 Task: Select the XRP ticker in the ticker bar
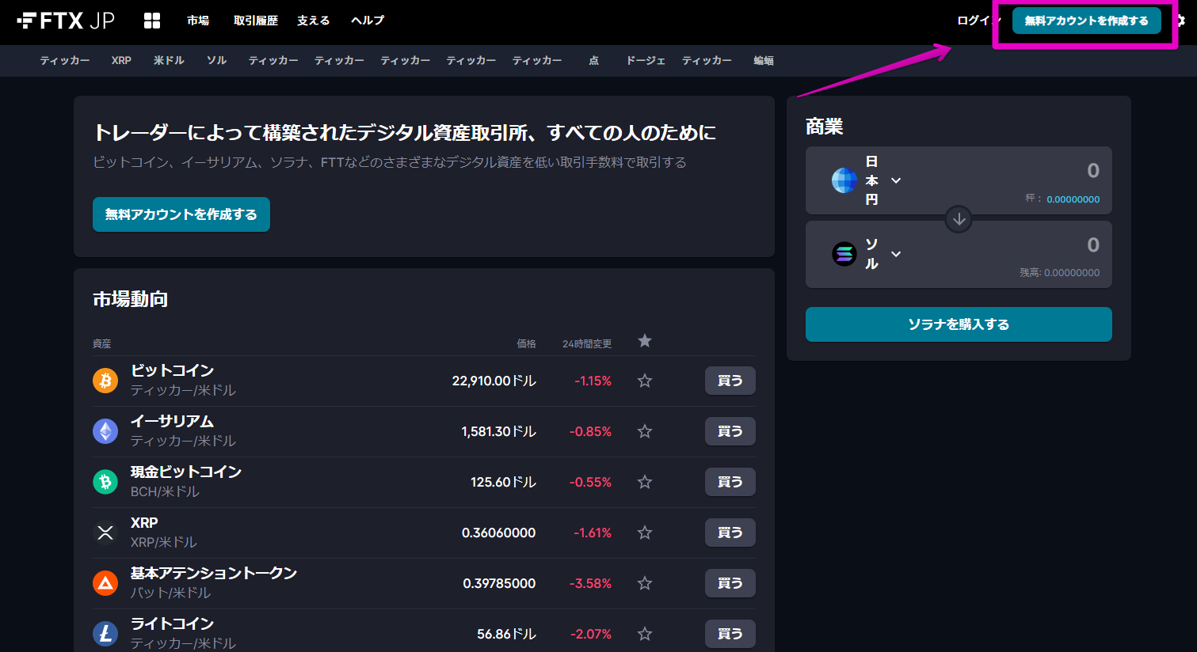pyautogui.click(x=121, y=60)
